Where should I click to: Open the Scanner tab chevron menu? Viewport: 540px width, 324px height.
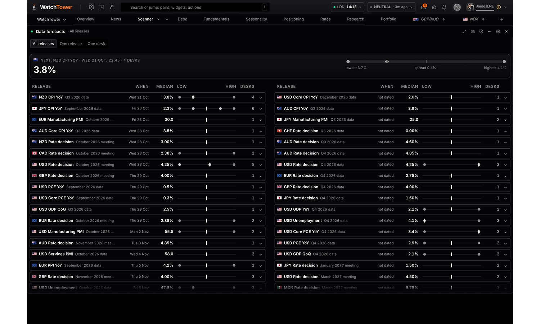(167, 19)
